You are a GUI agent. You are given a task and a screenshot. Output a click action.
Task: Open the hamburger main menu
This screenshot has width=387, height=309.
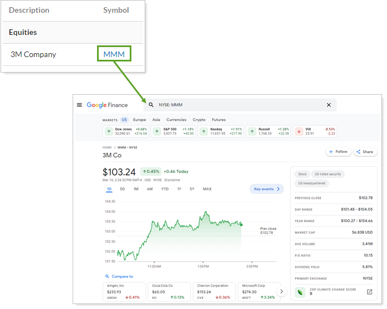[x=79, y=105]
